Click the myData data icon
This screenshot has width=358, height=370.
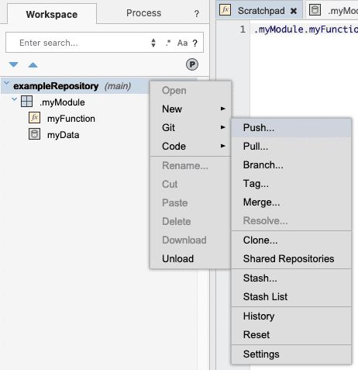tap(34, 134)
